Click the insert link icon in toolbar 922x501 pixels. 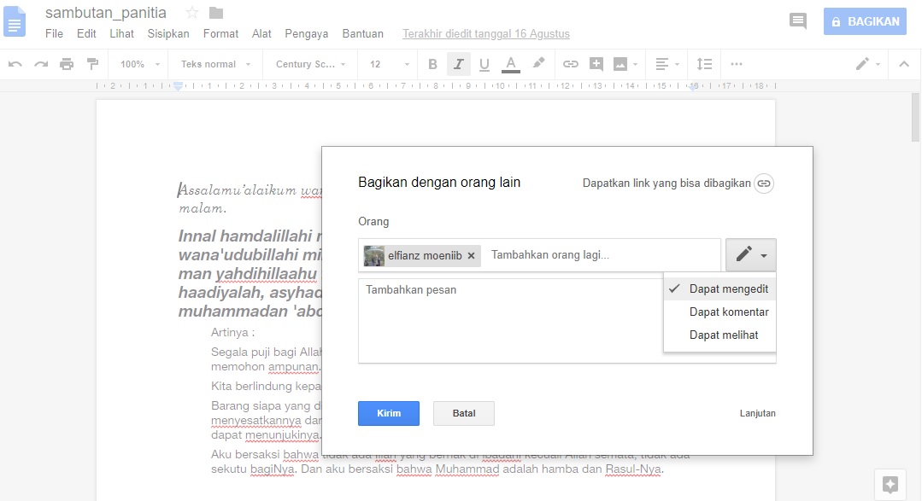pos(570,64)
